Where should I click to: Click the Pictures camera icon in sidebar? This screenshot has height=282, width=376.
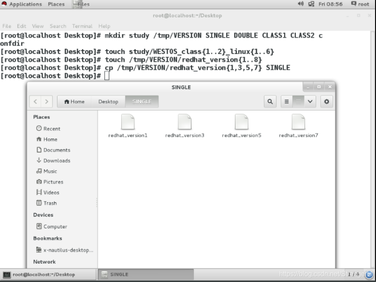pyautogui.click(x=39, y=181)
